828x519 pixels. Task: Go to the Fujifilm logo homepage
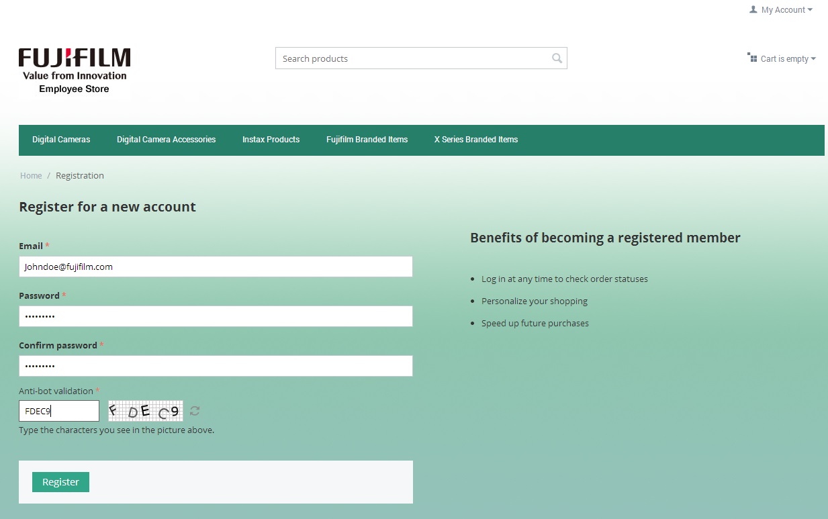[74, 70]
